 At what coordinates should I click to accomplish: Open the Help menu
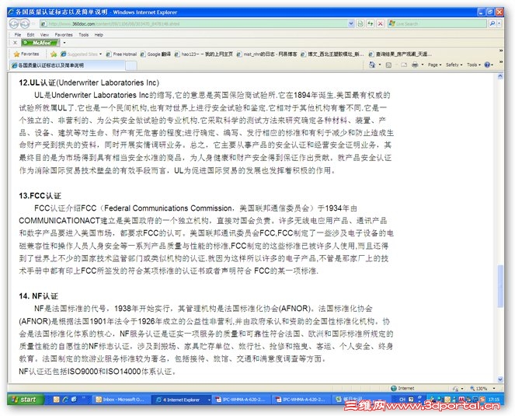[99, 34]
